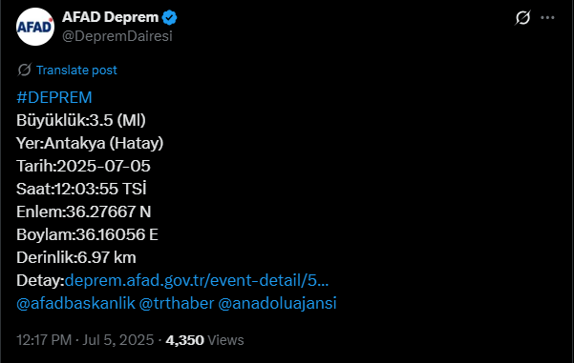This screenshot has height=363, width=574.
Task: Open the @afadbaskanlik mention
Action: coord(75,304)
